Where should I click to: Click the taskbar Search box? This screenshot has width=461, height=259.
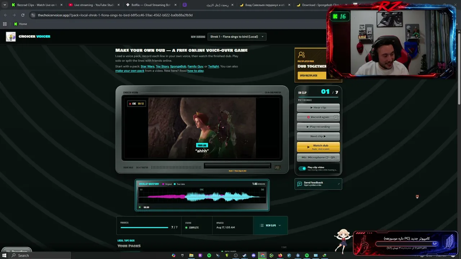[40, 255]
